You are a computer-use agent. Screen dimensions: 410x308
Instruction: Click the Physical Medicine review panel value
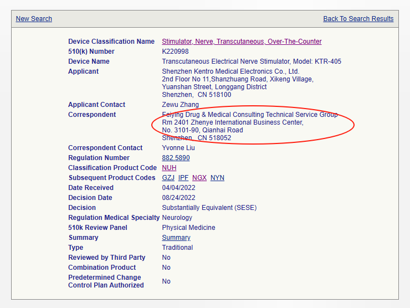[x=188, y=228]
